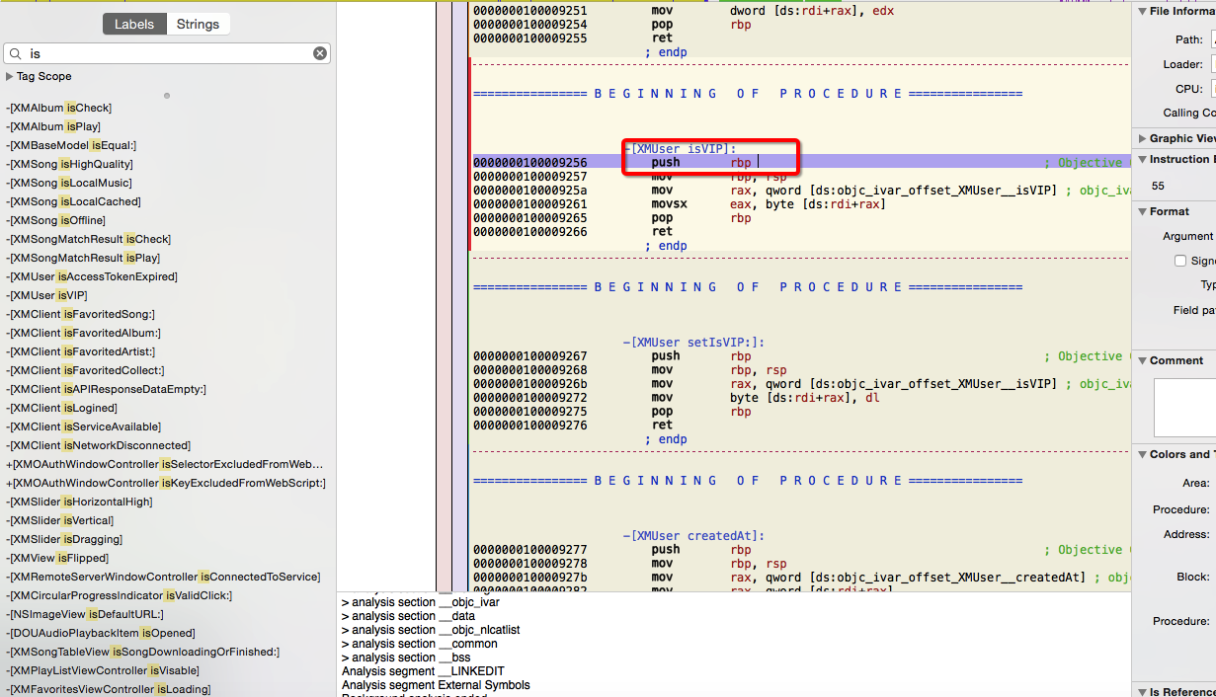The width and height of the screenshot is (1216, 697).
Task: Select label -[XMClient isLogined]
Action: (x=61, y=408)
